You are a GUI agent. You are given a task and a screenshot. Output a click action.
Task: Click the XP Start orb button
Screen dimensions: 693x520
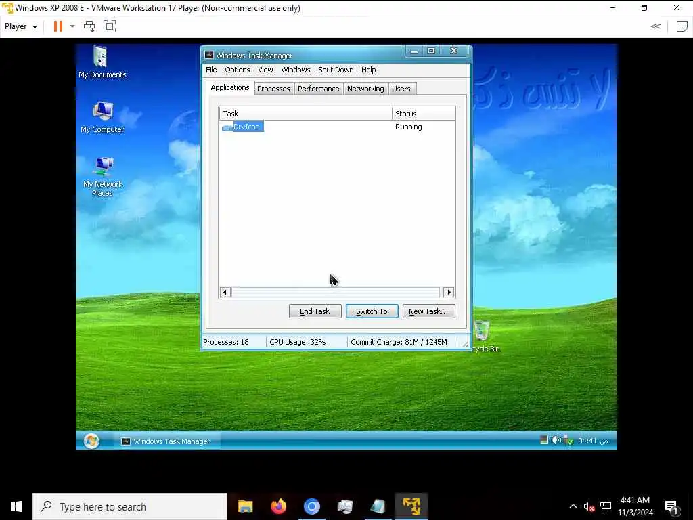tap(91, 441)
